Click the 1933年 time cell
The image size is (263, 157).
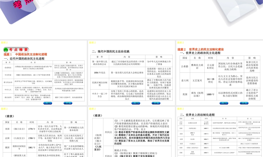click(x=206, y=148)
